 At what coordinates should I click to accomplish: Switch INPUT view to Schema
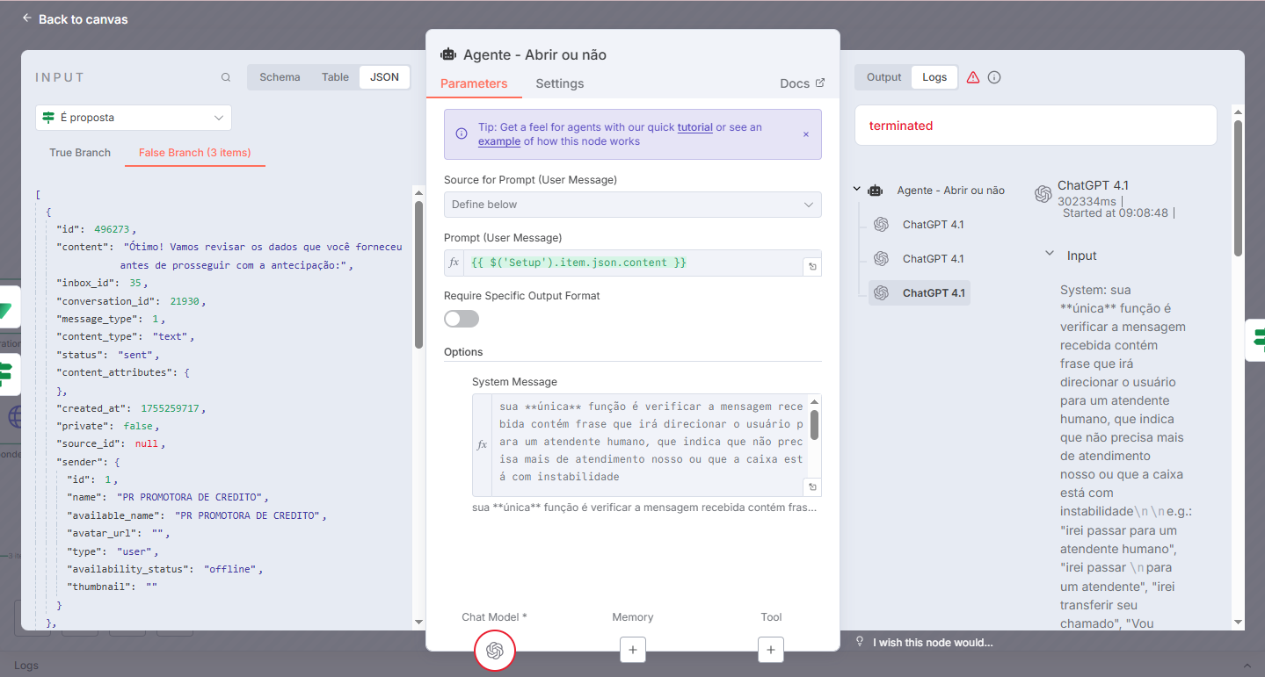(x=280, y=77)
